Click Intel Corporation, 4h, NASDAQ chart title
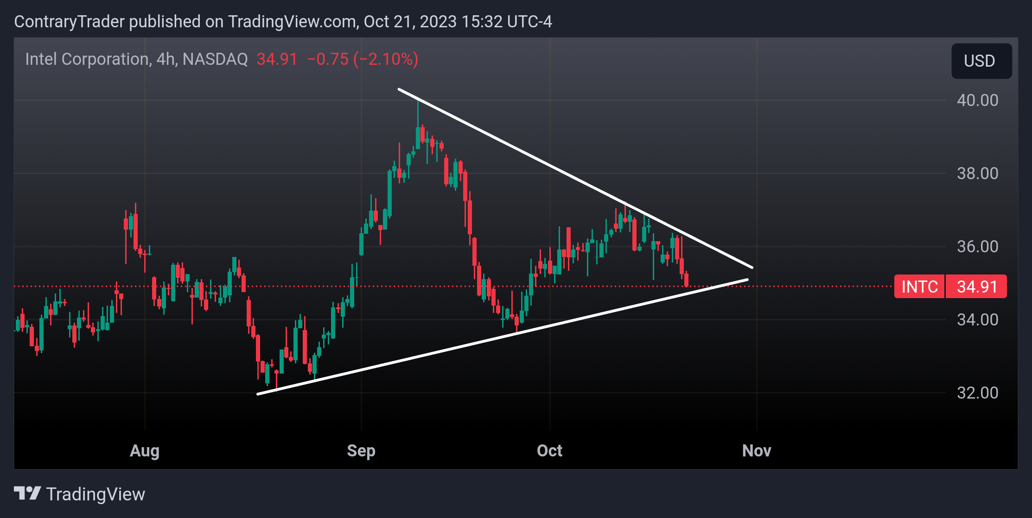Screen dimensions: 1032x518 pos(137,59)
